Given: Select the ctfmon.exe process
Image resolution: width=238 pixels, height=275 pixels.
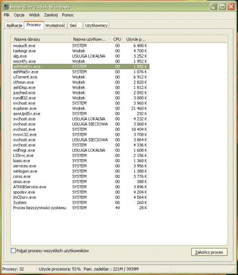Looking at the screenshot, I should pos(80,82).
